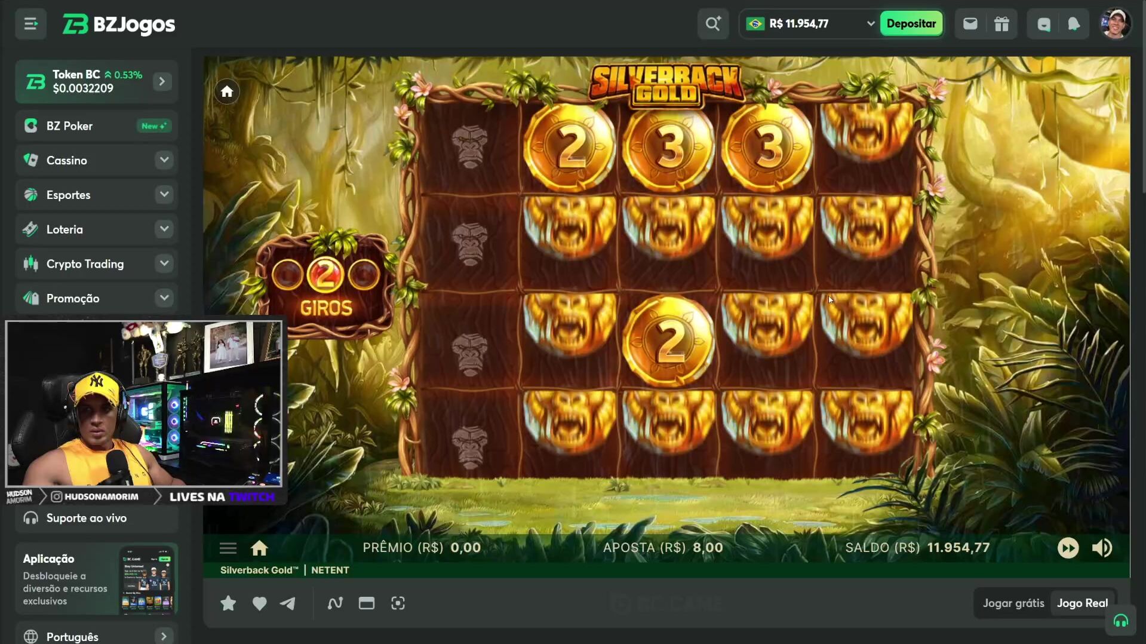This screenshot has height=644, width=1146.
Task: Open the Crypto Trading section label
Action: [85, 264]
